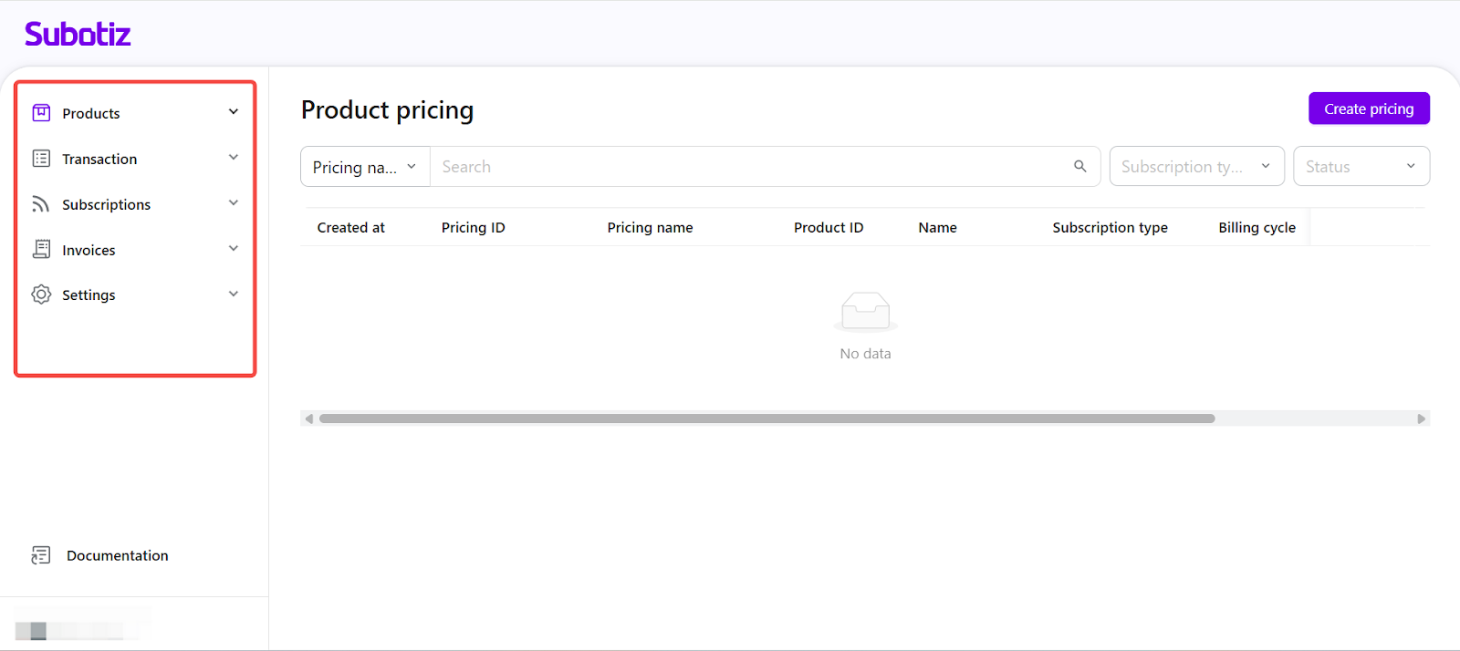Expand the Invoices menu chevron

point(234,248)
